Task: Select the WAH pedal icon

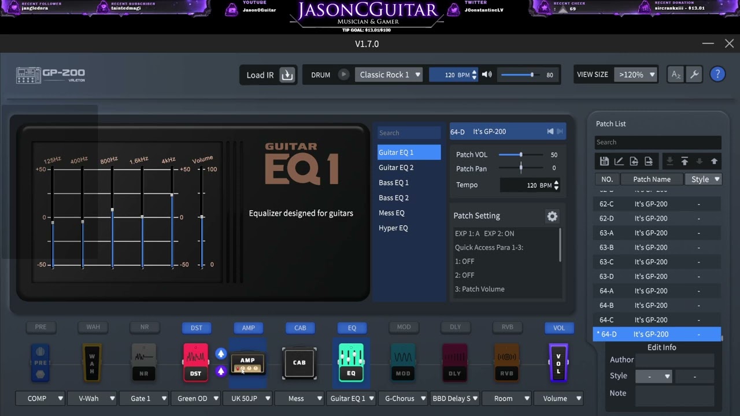Action: click(92, 363)
